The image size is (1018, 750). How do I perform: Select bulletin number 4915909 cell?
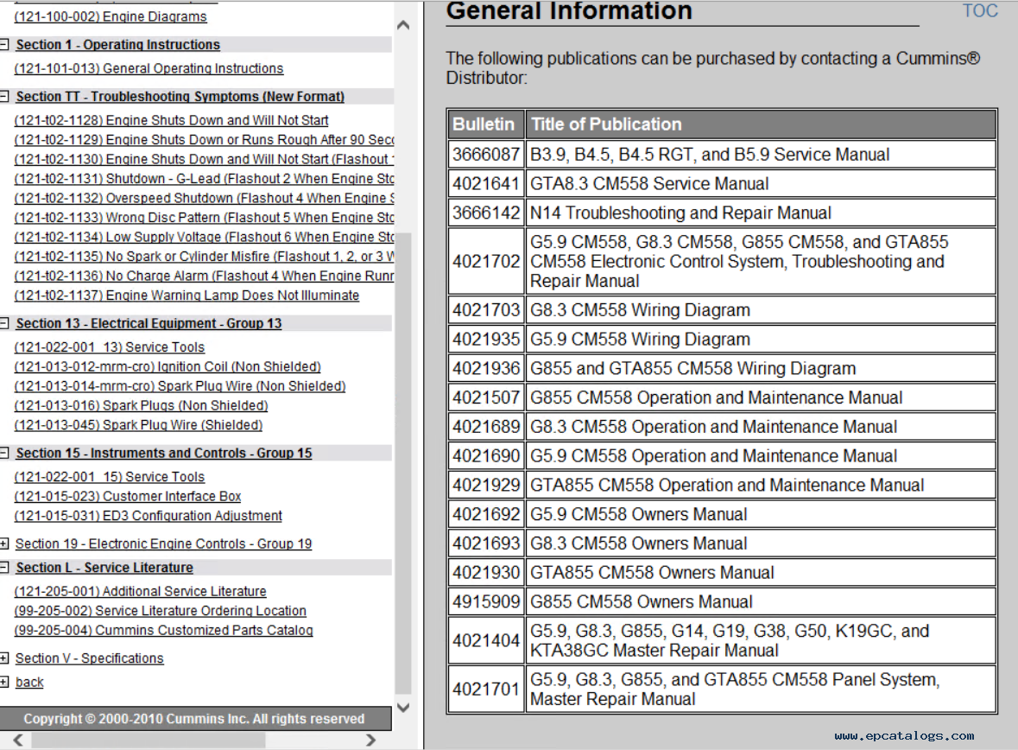486,602
